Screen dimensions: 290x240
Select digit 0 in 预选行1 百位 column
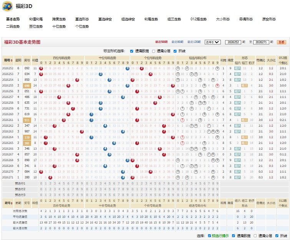(x=41, y=184)
